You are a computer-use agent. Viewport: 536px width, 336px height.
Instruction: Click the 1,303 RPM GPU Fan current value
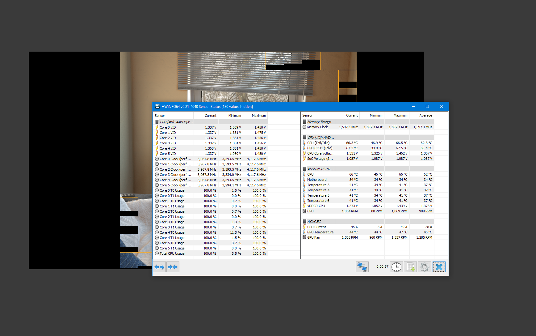(350, 237)
